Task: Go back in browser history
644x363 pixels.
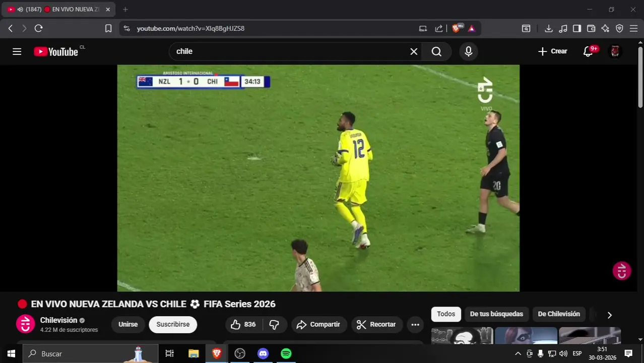Action: 11,28
